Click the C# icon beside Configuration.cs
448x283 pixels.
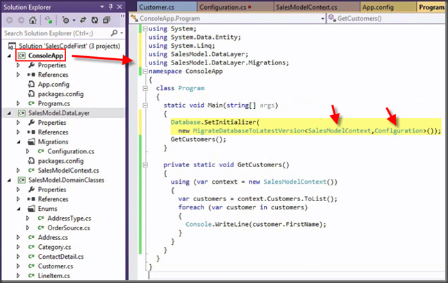point(40,151)
